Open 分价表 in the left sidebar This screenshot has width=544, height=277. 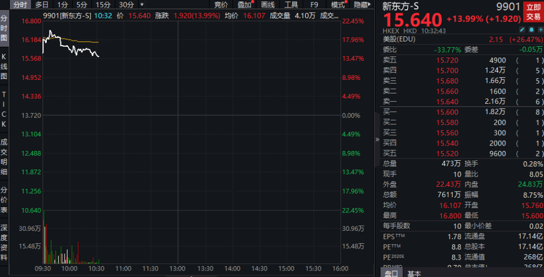(4, 199)
